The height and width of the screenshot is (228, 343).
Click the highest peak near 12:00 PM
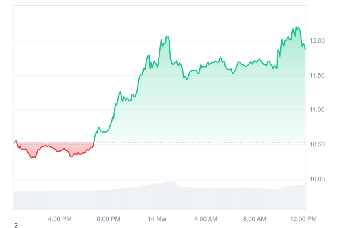coord(296,27)
